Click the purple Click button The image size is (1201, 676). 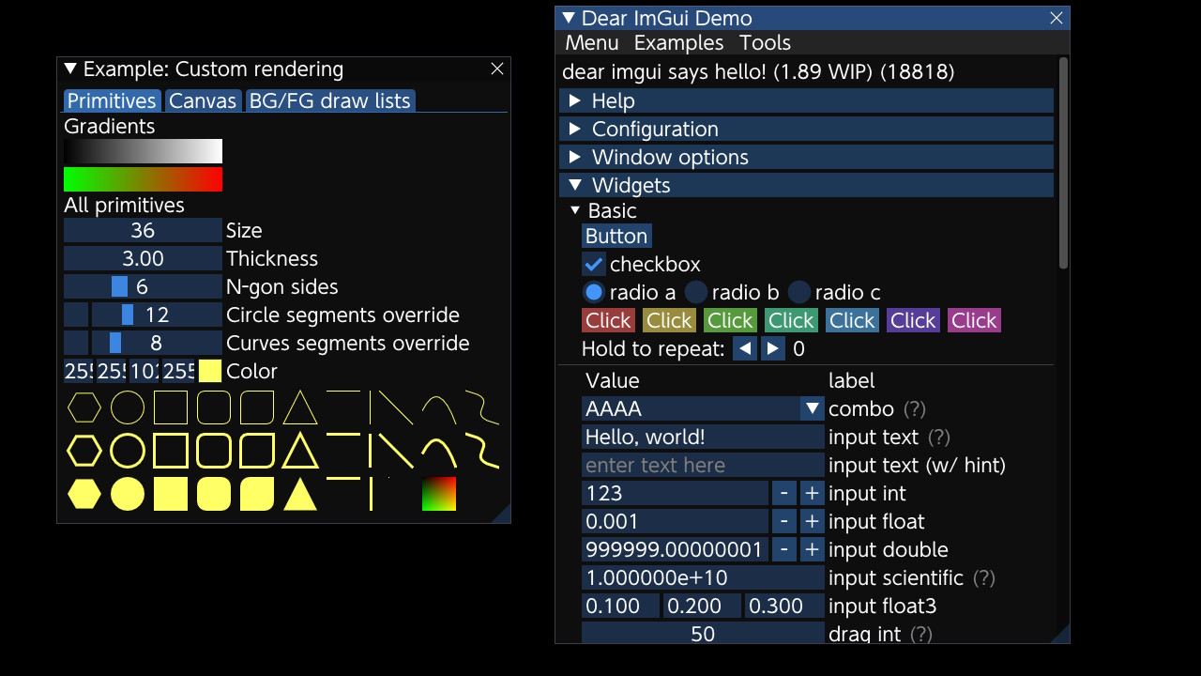[914, 320]
